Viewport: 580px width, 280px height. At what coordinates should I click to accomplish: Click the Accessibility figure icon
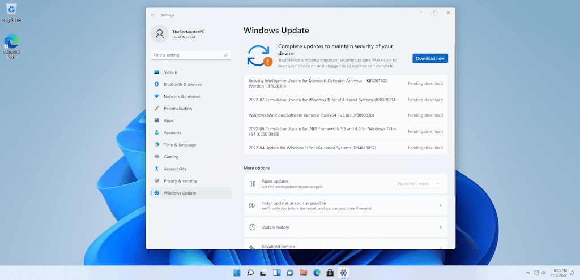156,169
